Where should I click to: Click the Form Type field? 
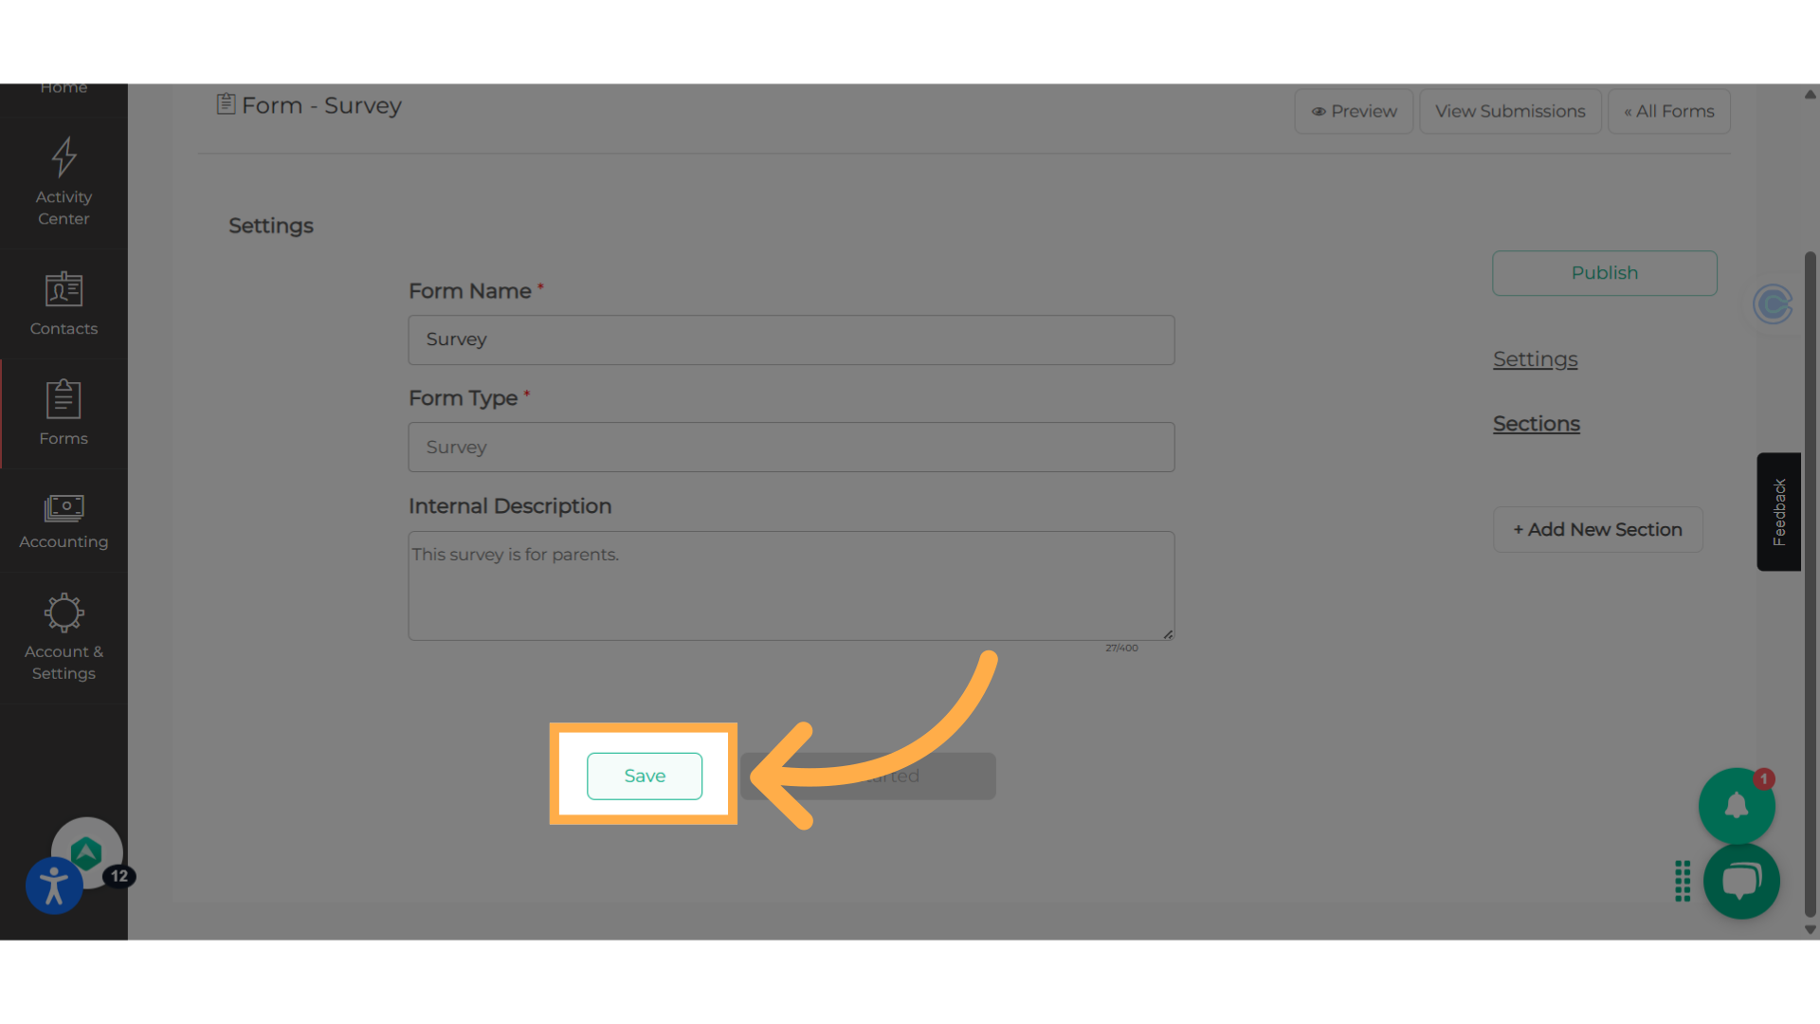pos(792,447)
